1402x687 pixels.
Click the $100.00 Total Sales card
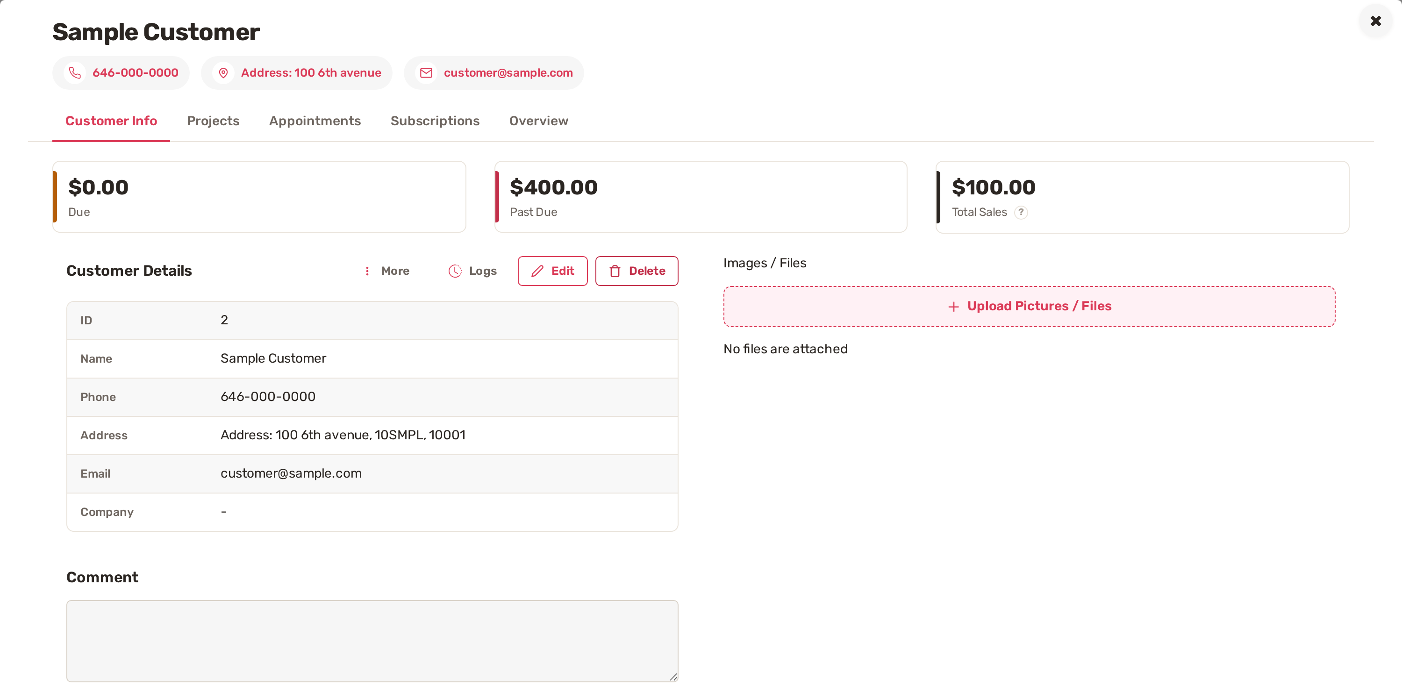pyautogui.click(x=1142, y=196)
